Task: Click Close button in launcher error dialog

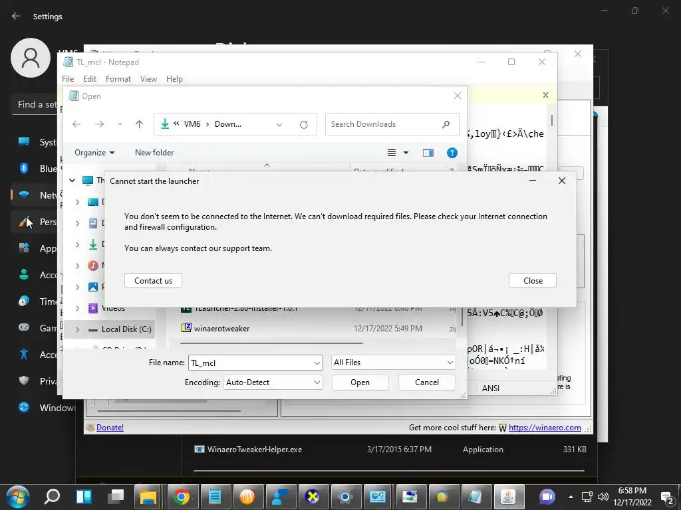Action: tap(533, 281)
